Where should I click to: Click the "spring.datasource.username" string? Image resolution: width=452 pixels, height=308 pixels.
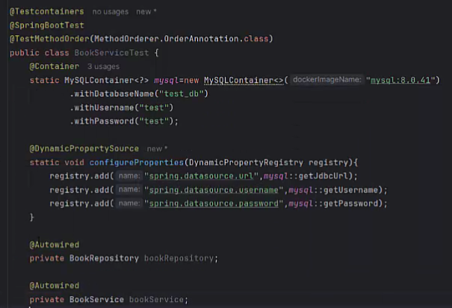[x=214, y=190]
